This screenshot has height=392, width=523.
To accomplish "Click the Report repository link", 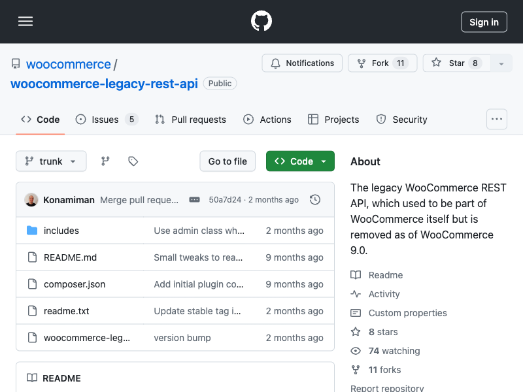I will [387, 388].
